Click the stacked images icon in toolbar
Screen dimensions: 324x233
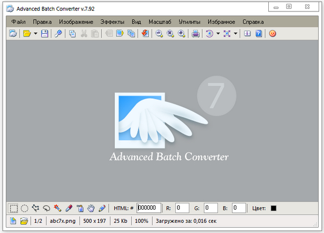click(131, 33)
